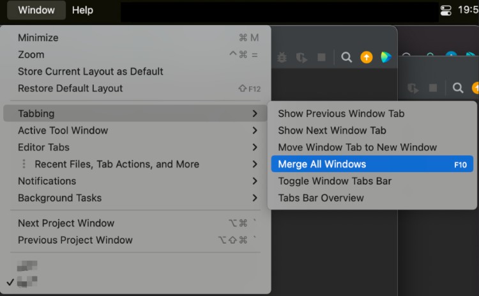Screen dimensions: 479x296
Task: Click Merge All Windows
Action: coord(372,164)
